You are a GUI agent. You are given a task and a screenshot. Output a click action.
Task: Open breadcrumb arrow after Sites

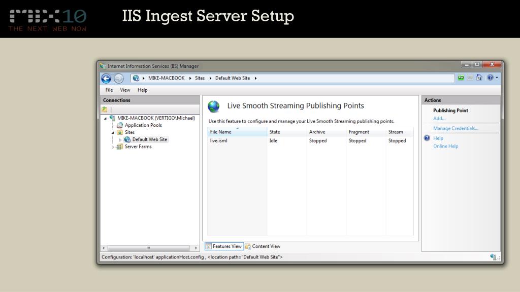(210, 78)
